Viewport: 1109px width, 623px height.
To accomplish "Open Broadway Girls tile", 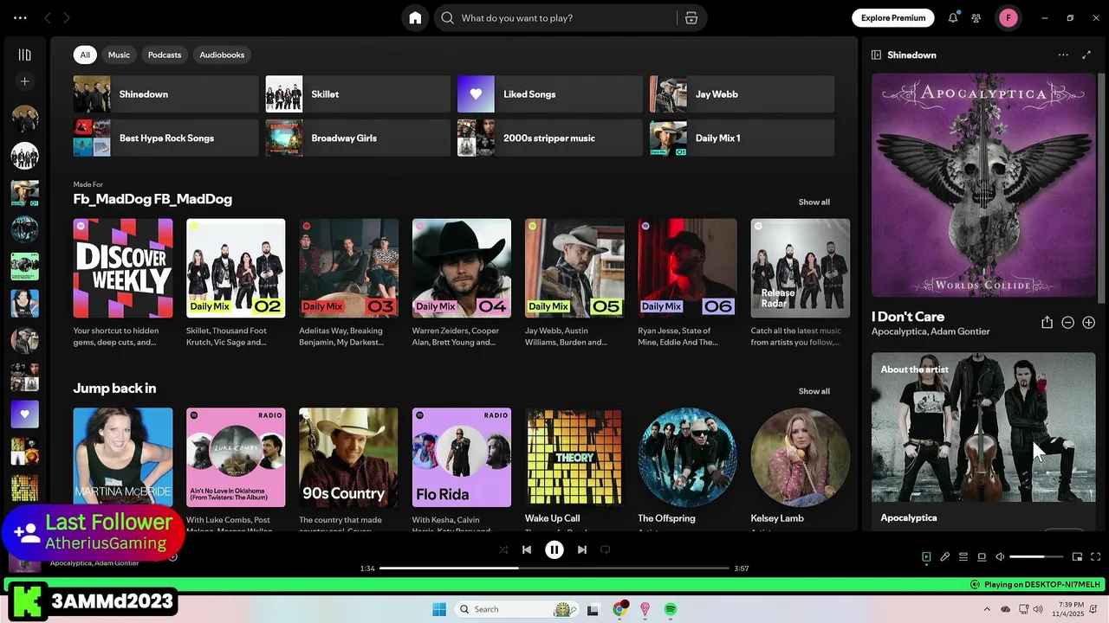I will [x=358, y=138].
